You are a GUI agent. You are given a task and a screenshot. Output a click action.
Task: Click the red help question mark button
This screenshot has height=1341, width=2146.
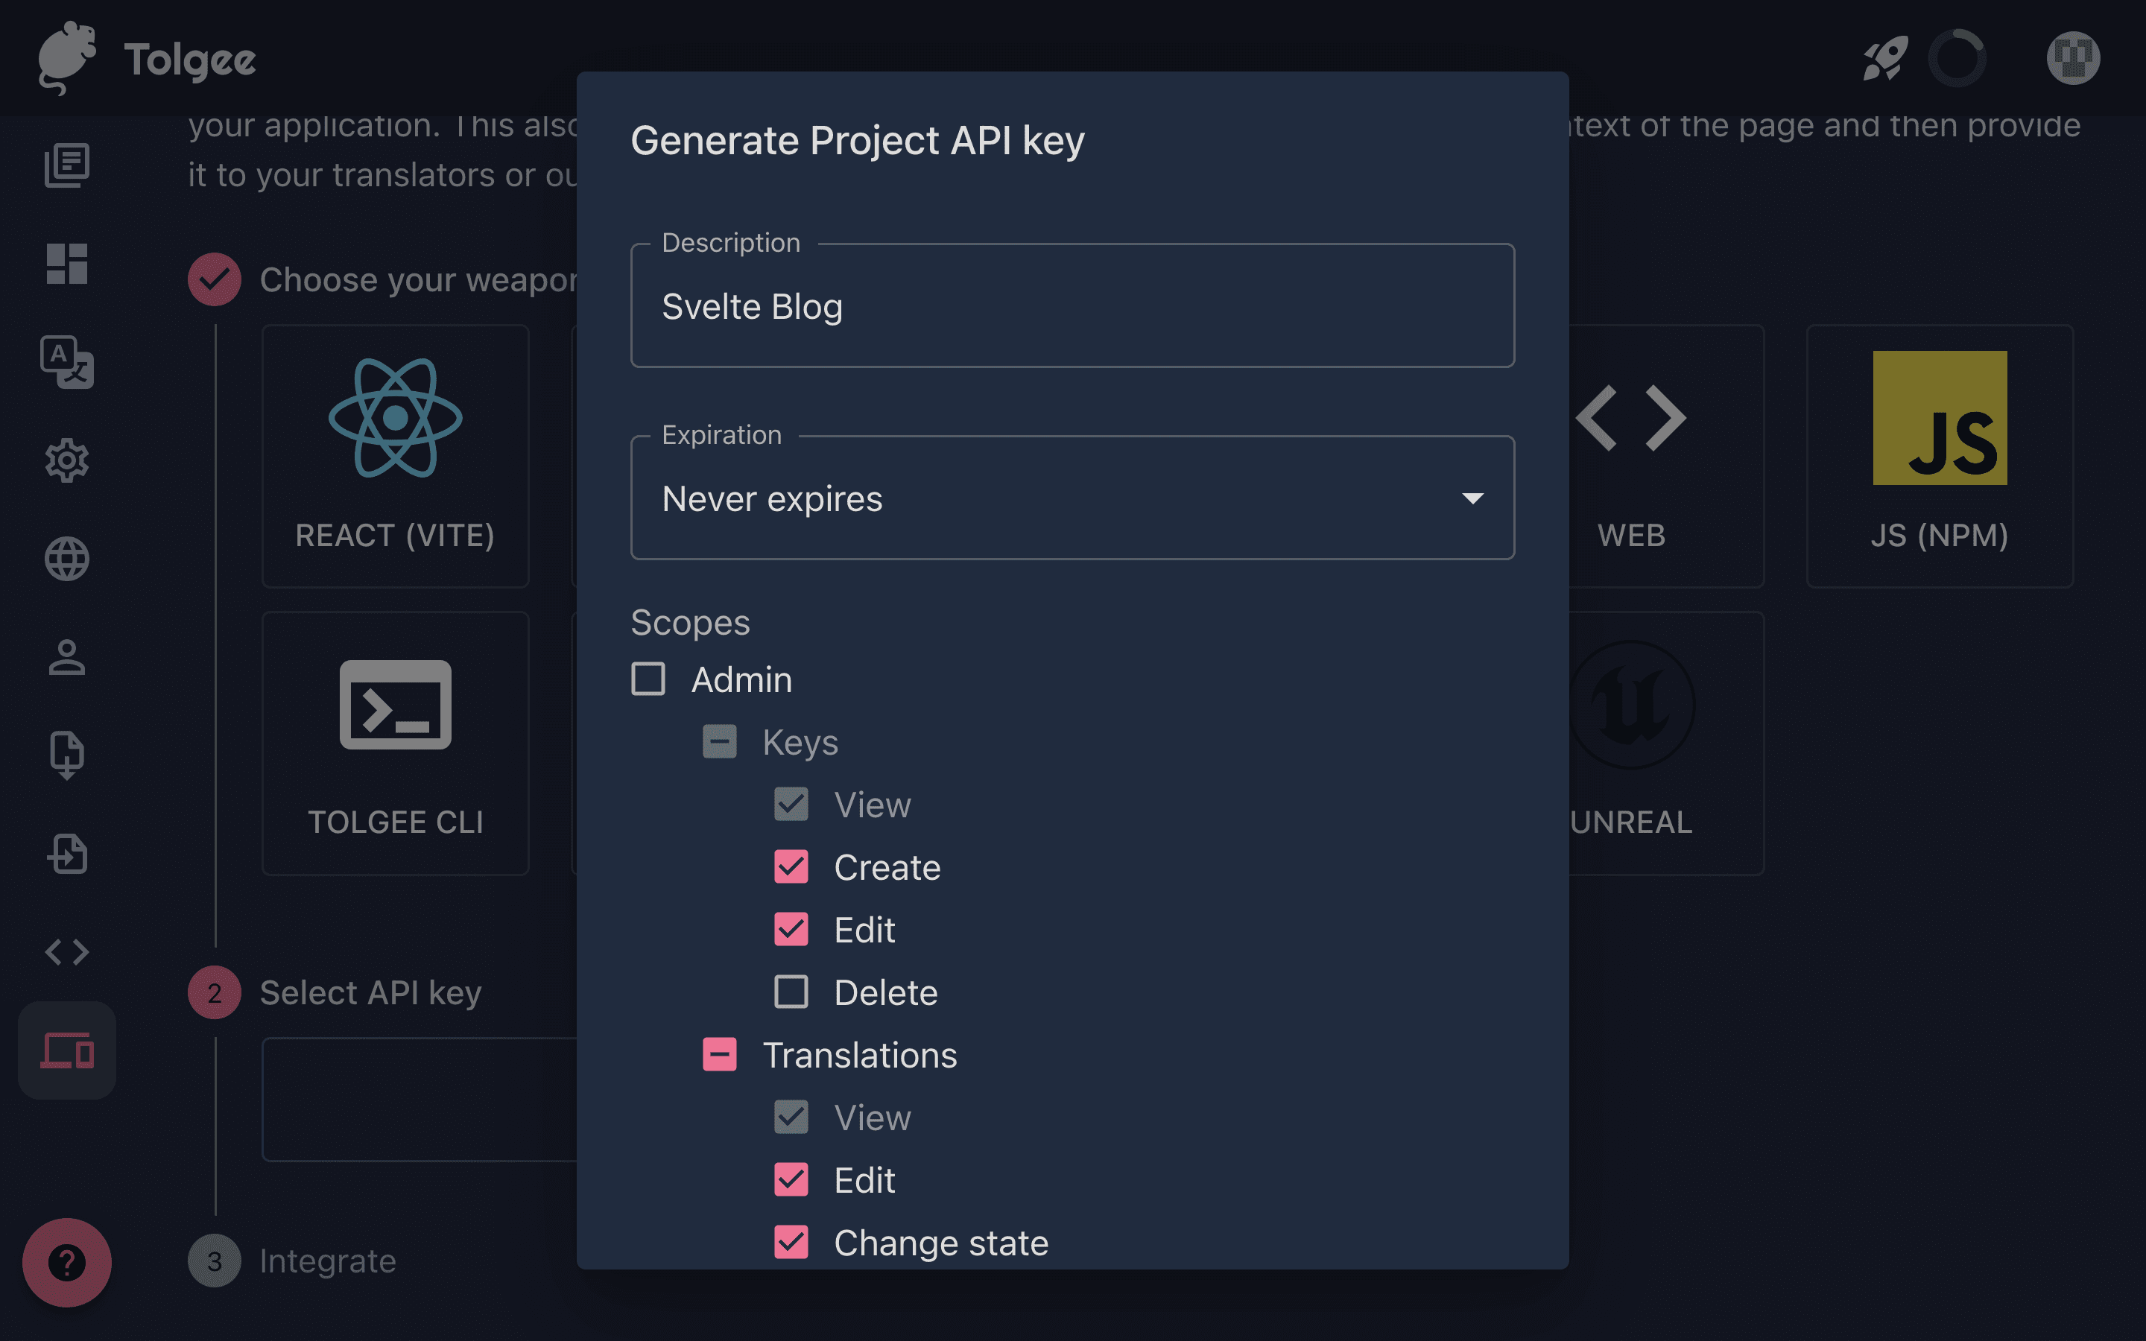[x=67, y=1262]
